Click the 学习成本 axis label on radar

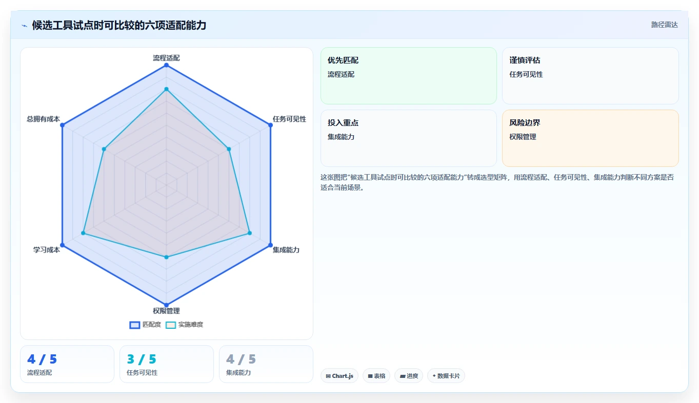47,250
